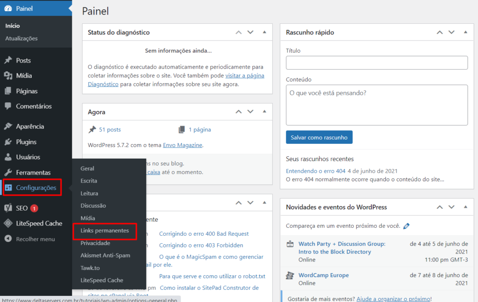
Task: Click the Comentários speech bubble icon
Action: (8, 106)
